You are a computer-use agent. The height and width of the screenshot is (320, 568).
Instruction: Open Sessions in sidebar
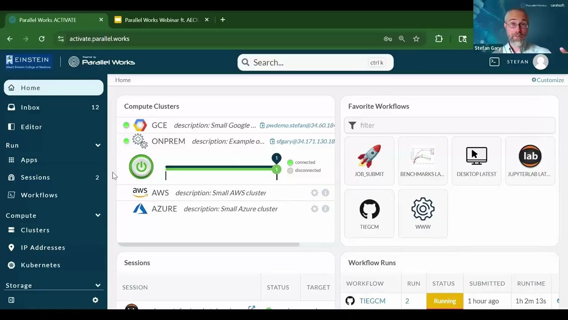(x=54, y=177)
